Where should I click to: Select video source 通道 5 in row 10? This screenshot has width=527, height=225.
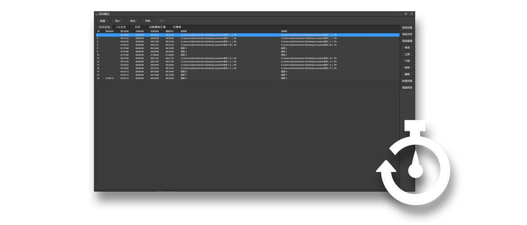183,55
